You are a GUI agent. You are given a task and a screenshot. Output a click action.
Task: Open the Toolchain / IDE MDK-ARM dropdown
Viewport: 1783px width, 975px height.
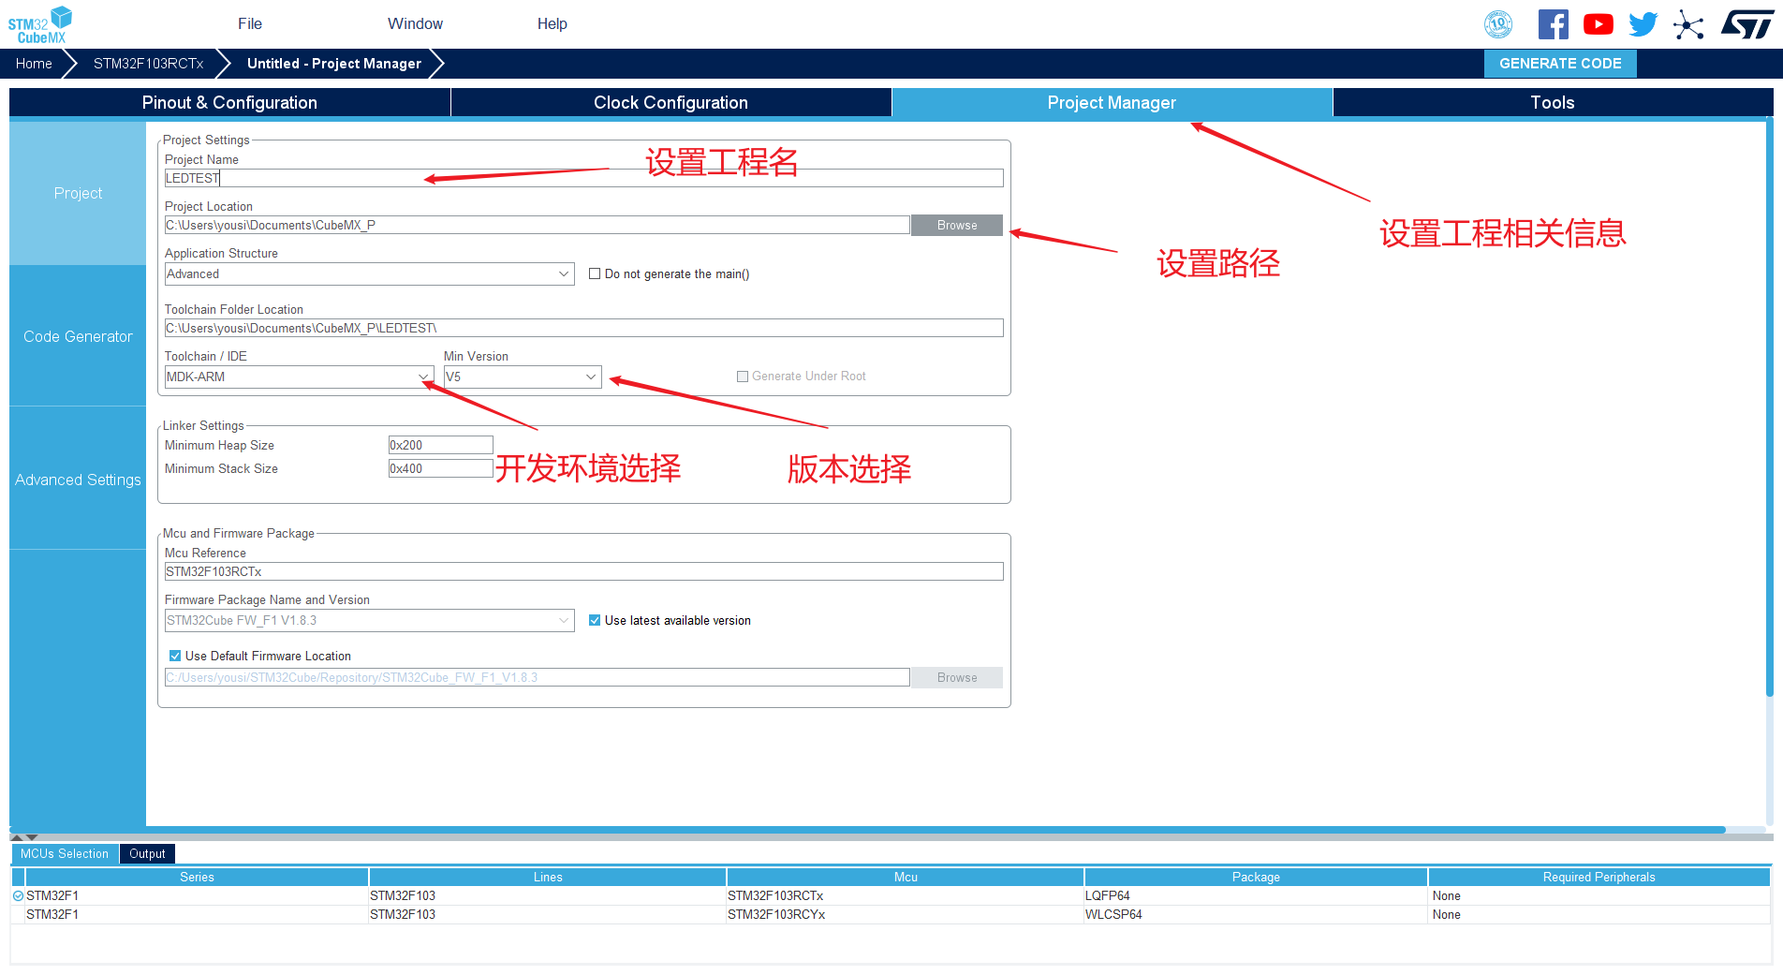(x=299, y=377)
